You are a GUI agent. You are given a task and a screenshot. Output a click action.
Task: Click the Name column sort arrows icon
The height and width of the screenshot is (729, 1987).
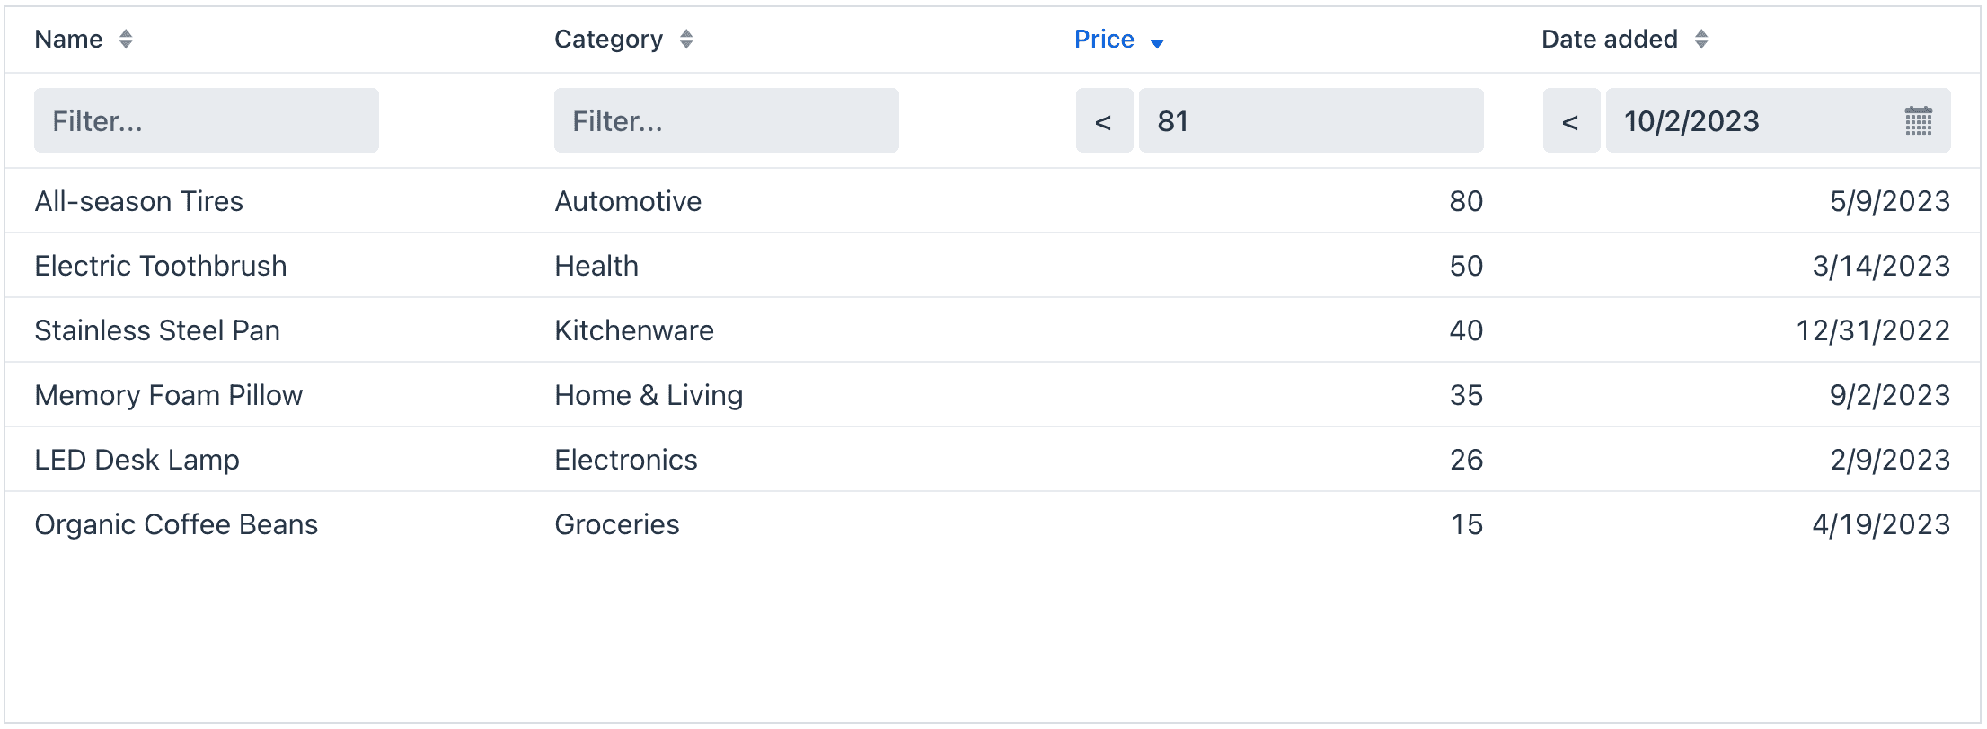tap(126, 40)
